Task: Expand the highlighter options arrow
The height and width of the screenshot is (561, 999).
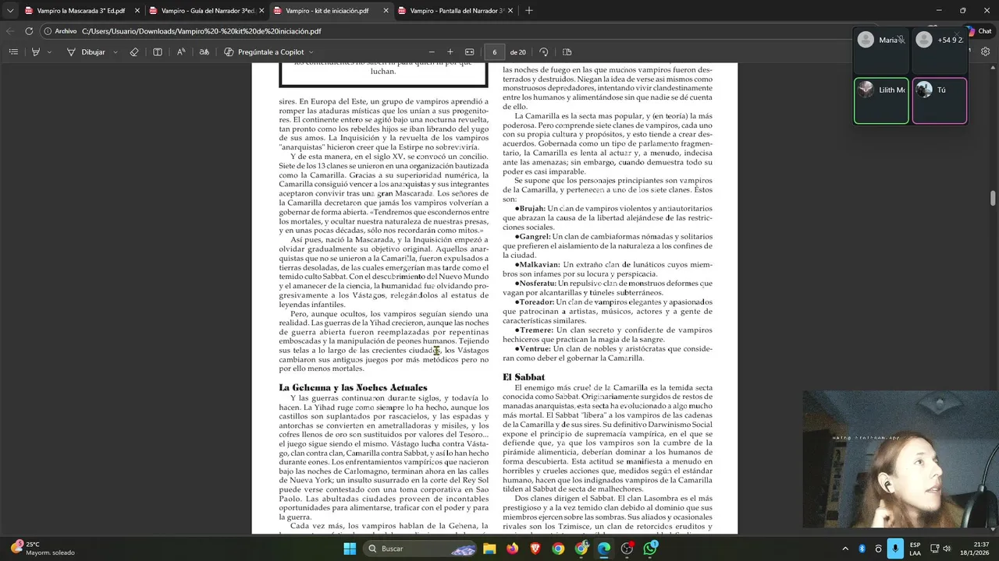Action: pyautogui.click(x=50, y=52)
